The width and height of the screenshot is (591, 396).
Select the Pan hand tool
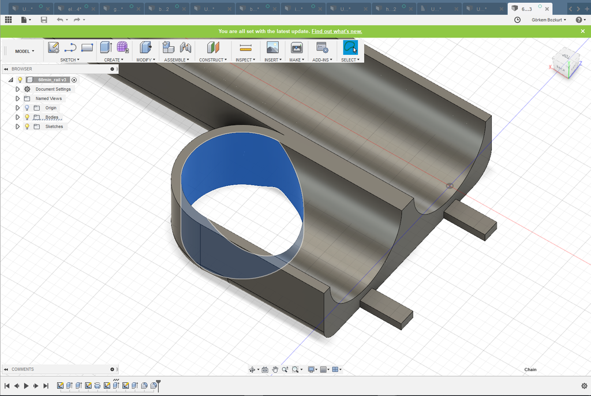tap(275, 369)
